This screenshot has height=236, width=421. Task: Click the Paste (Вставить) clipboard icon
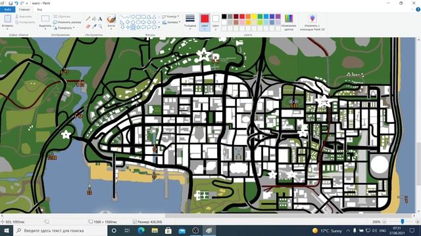(x=7, y=19)
